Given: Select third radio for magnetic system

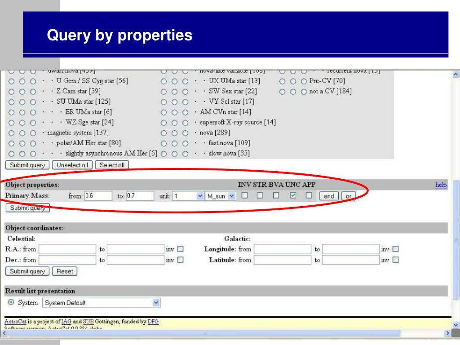Looking at the screenshot, I should 33,133.
